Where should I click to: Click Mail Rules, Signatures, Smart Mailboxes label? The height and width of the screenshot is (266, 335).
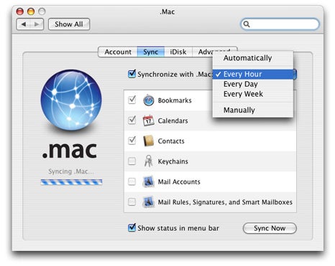(225, 202)
